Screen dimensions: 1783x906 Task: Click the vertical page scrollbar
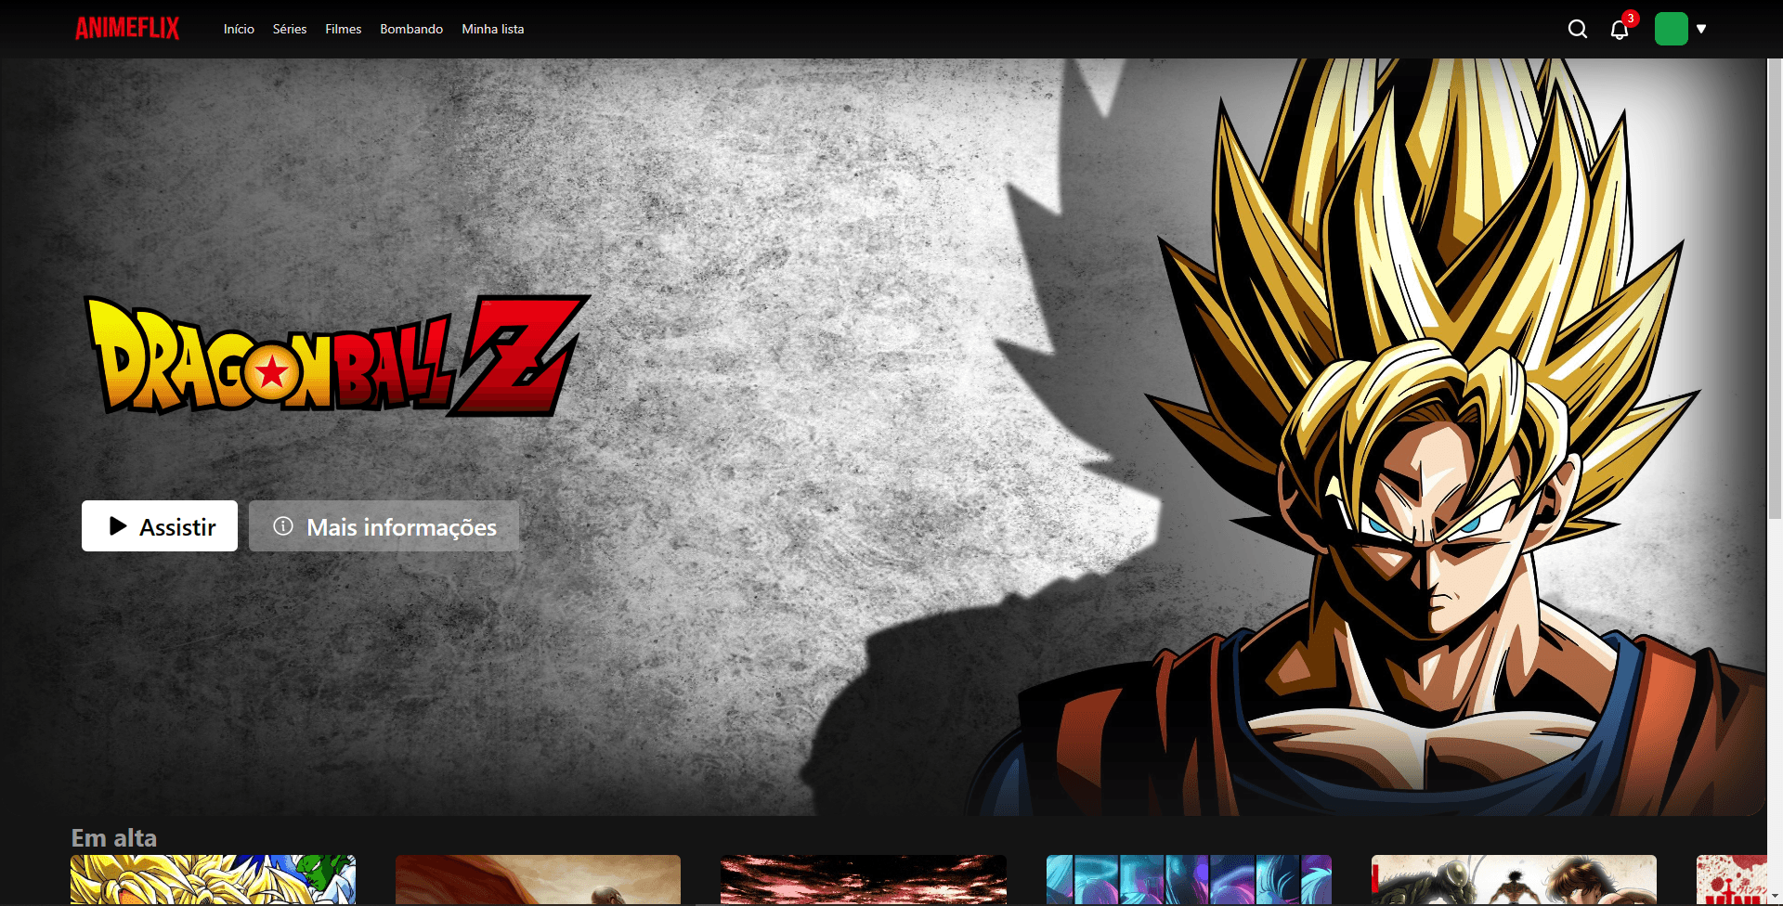click(x=1775, y=288)
